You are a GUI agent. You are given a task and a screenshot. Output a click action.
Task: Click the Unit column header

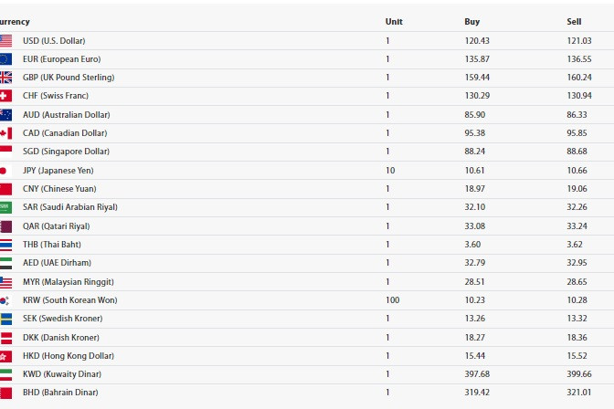[x=394, y=22]
